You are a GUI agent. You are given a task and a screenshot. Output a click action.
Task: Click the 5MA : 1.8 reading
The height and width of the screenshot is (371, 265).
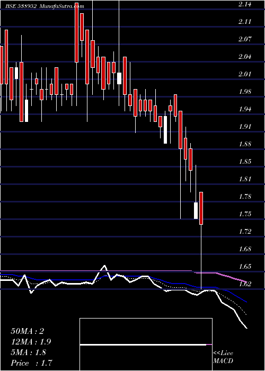click(29, 352)
